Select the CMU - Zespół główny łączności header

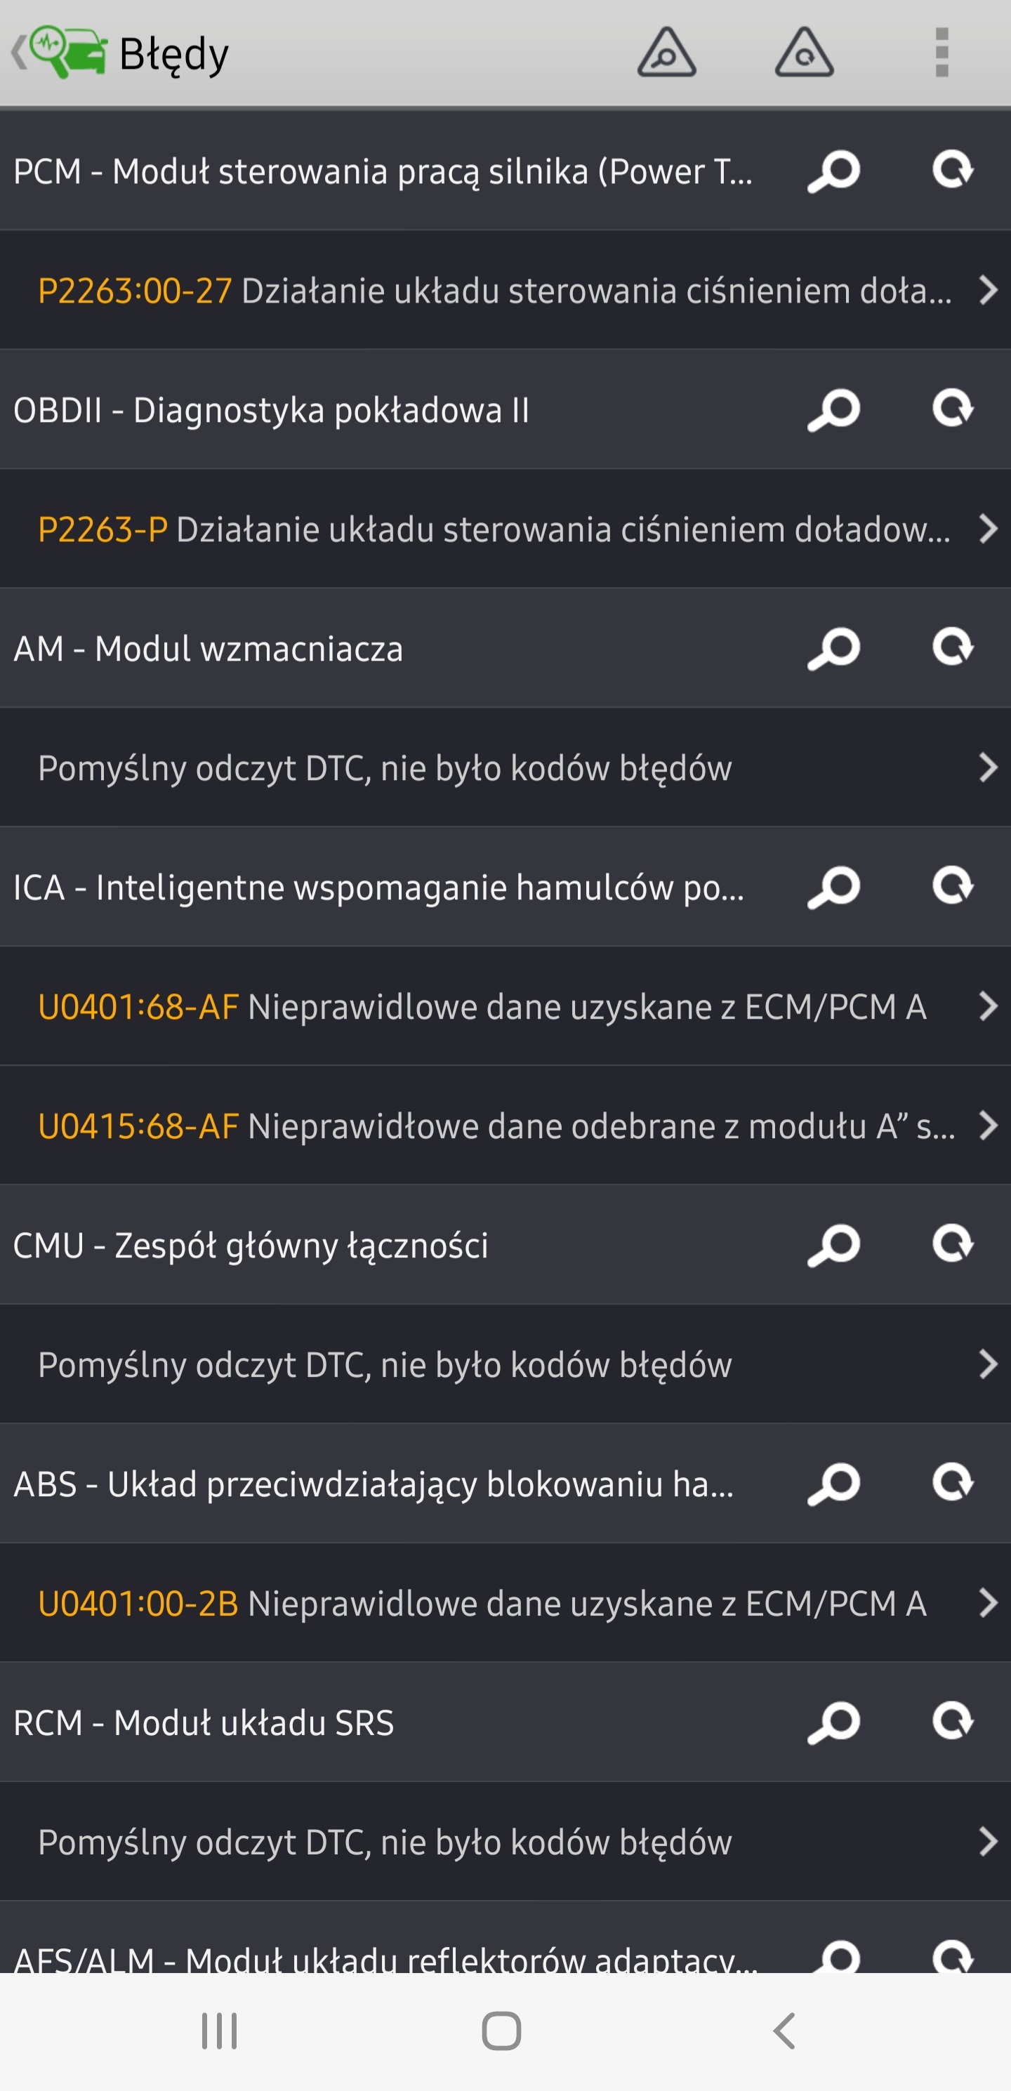click(324, 1245)
